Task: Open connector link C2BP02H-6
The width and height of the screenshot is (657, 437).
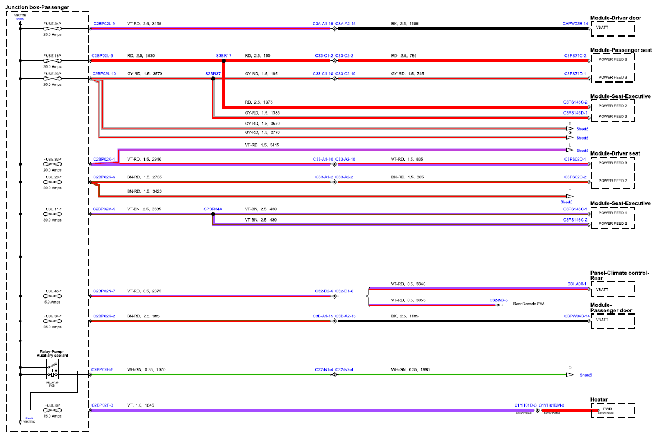Action: tap(102, 370)
